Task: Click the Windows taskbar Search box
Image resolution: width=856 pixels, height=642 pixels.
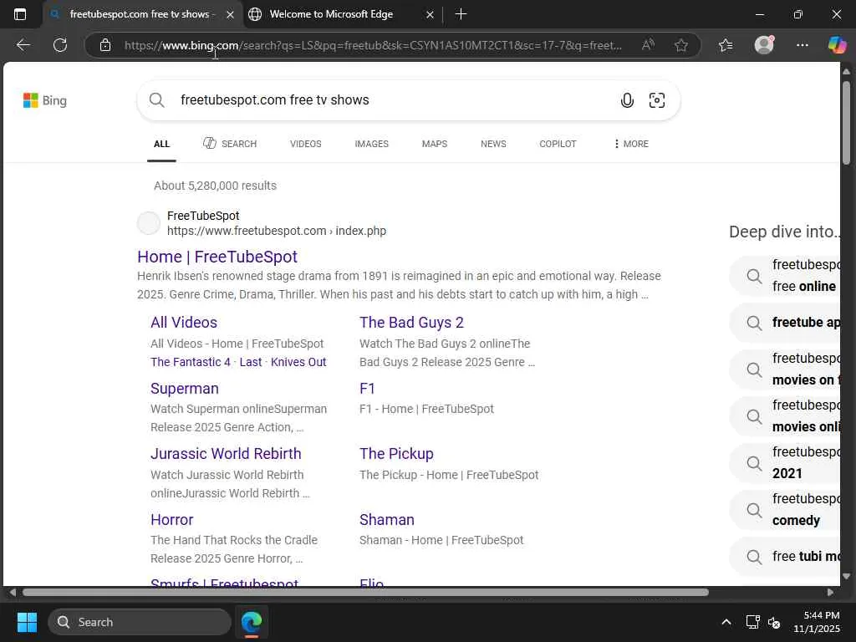Action: 140,622
